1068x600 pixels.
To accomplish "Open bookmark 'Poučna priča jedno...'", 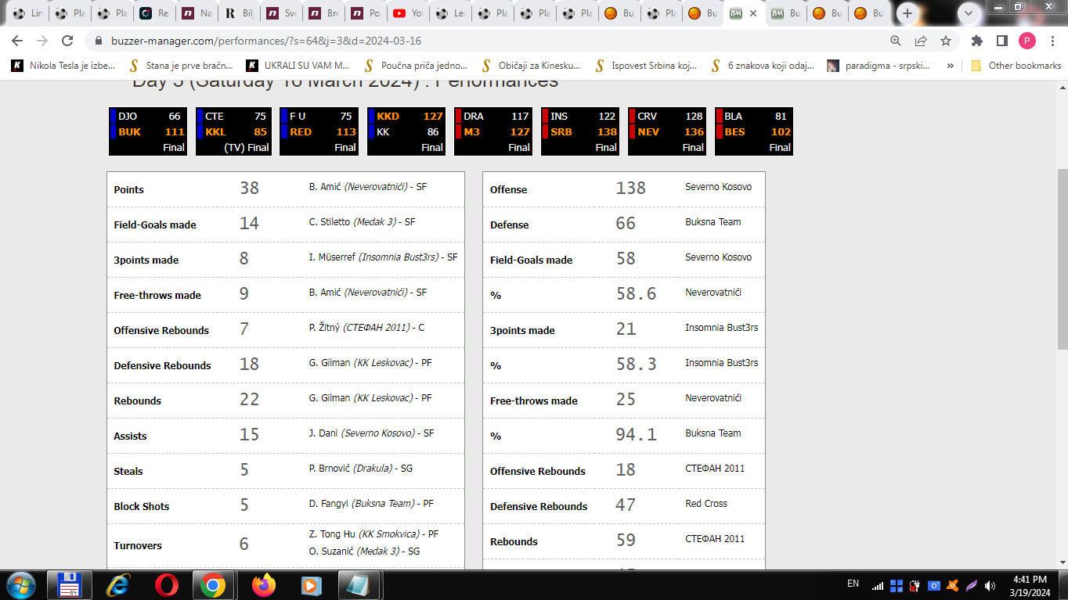I will pyautogui.click(x=416, y=66).
